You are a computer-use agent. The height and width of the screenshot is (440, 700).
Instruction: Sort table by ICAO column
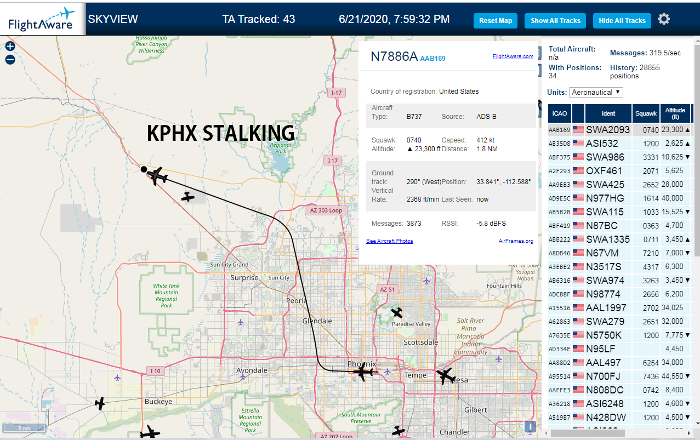(x=560, y=113)
